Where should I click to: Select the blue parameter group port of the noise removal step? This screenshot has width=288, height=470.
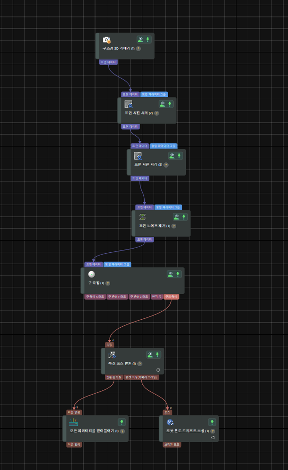click(x=168, y=207)
